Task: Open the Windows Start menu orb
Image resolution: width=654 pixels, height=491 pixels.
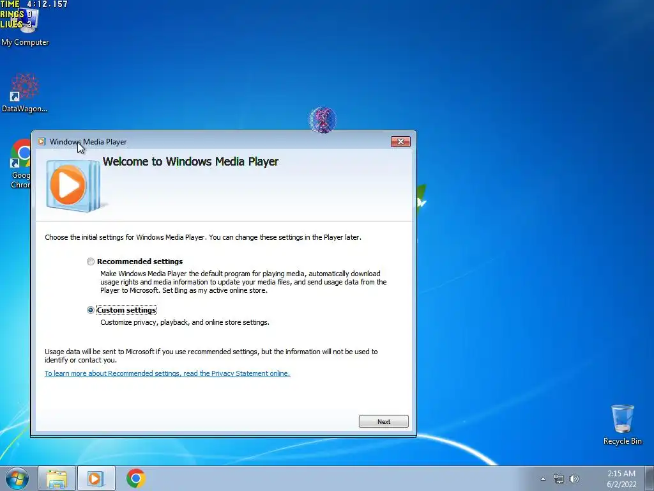Action: (x=17, y=478)
